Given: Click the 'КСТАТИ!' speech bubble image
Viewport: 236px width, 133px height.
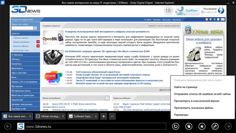Looking at the screenshot, I should (53, 77).
